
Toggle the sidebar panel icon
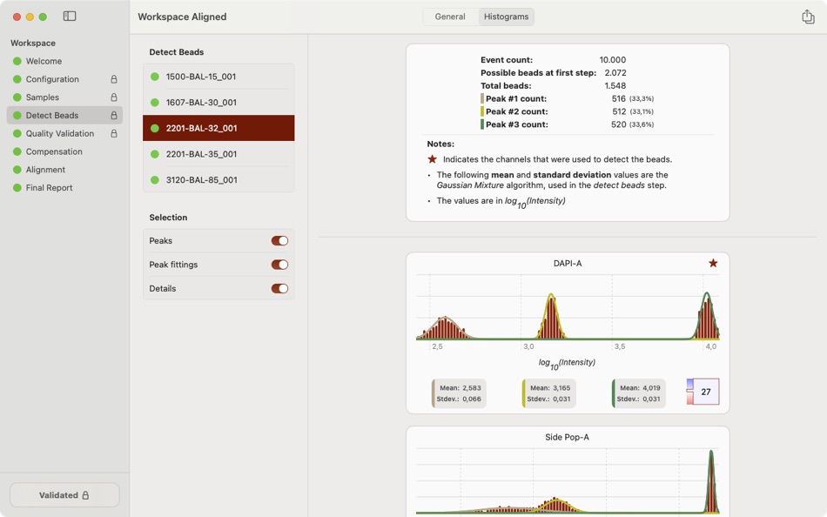70,17
